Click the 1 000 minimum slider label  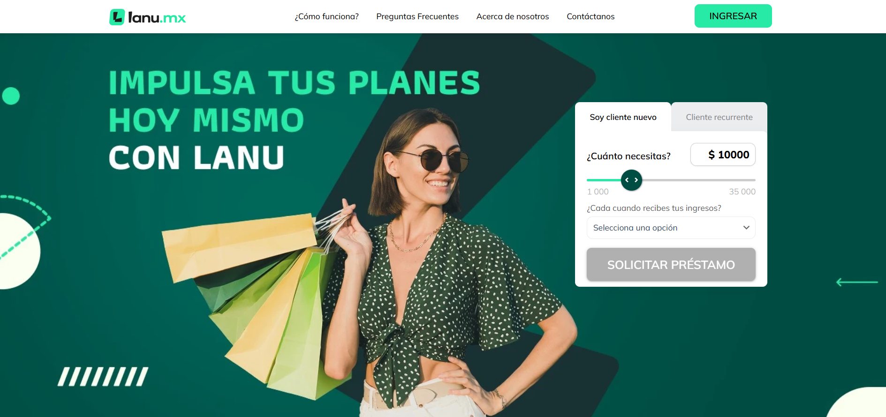598,192
